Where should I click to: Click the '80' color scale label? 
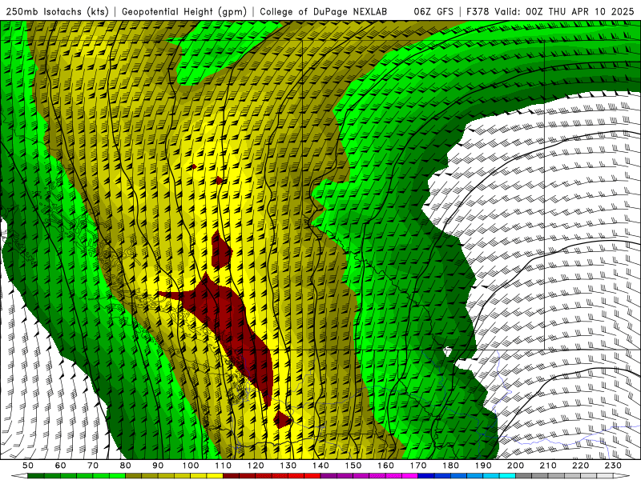point(126,466)
